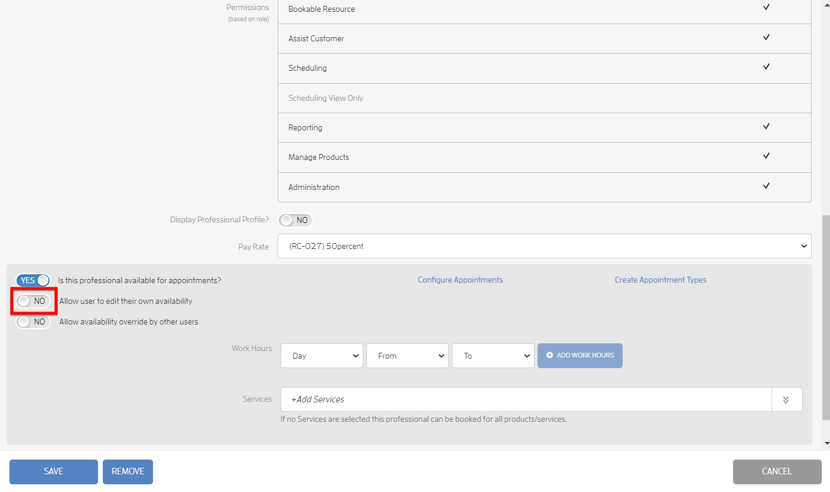
Task: Select the 'Scheduling View Only' permission row
Action: coord(544,98)
